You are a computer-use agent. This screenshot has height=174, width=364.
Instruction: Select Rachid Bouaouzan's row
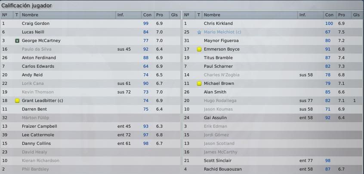tap(273, 169)
